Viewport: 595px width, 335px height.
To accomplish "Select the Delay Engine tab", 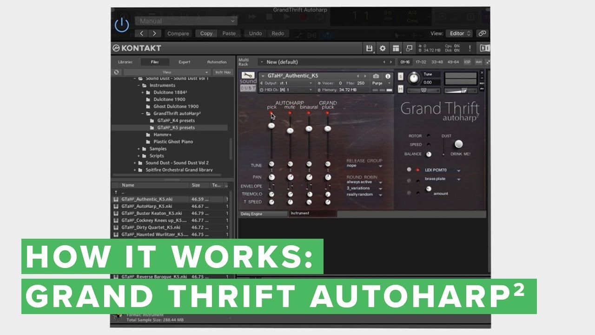I will point(264,214).
